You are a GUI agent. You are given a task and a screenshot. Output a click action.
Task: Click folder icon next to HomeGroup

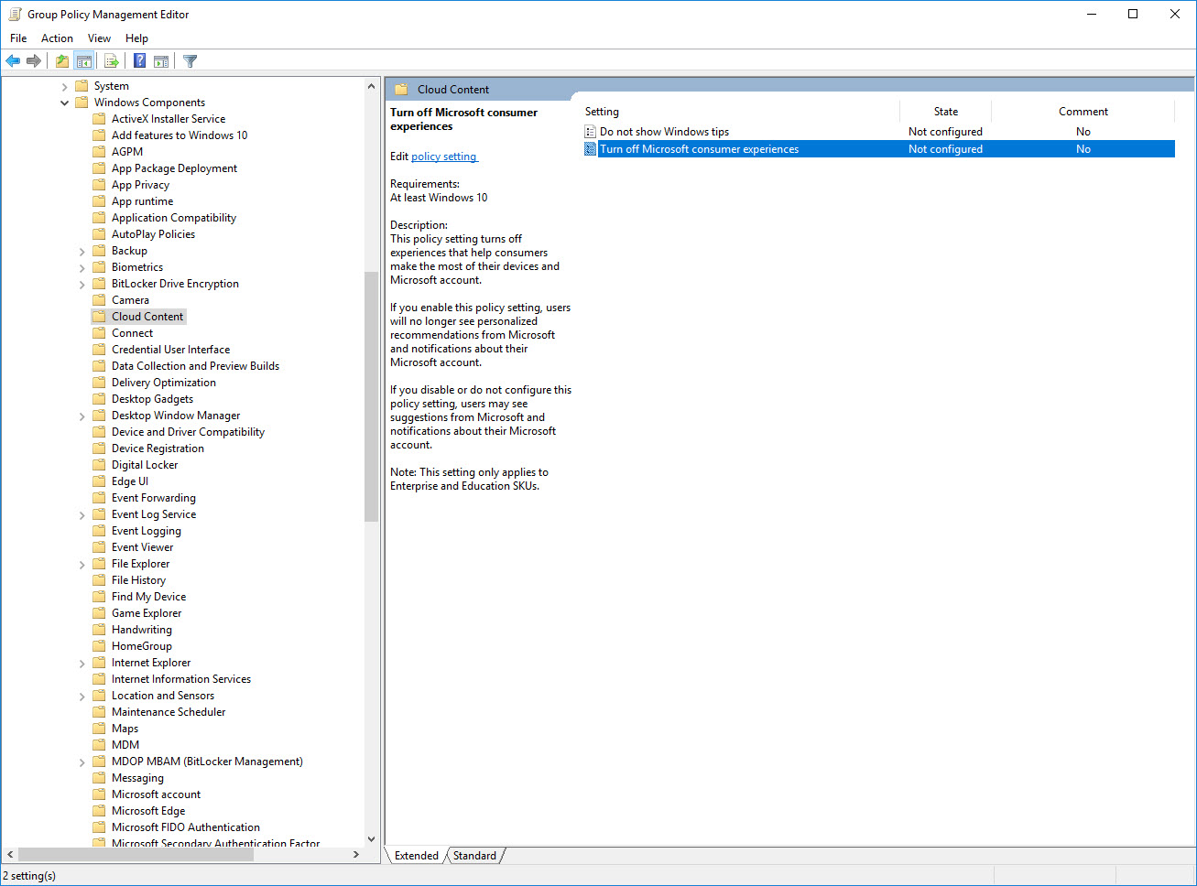pos(100,646)
